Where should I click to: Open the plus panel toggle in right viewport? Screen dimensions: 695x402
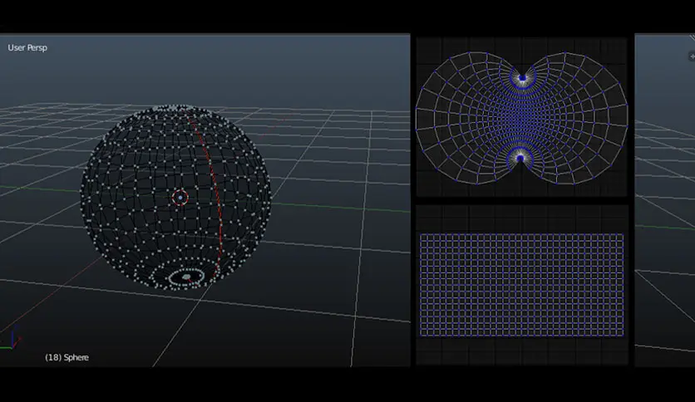692,56
